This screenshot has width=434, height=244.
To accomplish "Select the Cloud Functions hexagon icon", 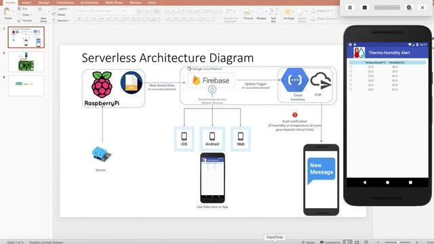I will (x=295, y=80).
